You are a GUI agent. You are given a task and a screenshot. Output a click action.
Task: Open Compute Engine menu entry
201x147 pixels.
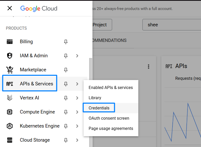coord(37,112)
